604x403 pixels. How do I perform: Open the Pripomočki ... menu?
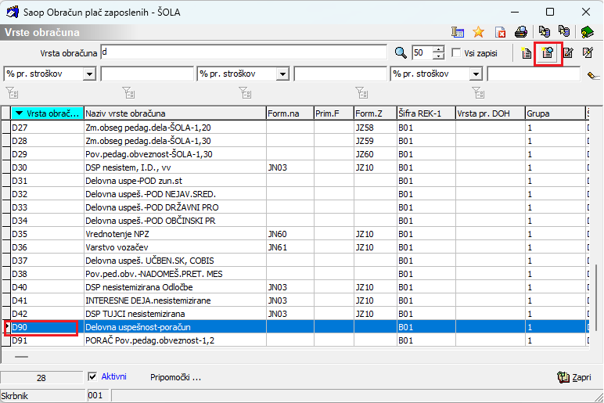[176, 377]
